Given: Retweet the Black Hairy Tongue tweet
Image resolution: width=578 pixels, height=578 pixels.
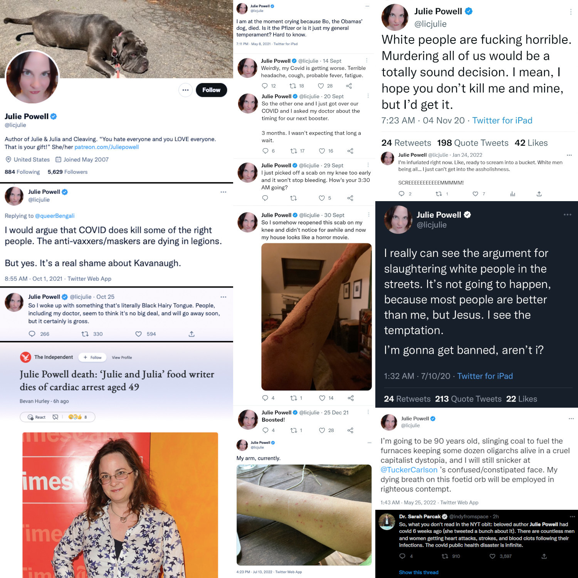Looking at the screenshot, I should 85,334.
